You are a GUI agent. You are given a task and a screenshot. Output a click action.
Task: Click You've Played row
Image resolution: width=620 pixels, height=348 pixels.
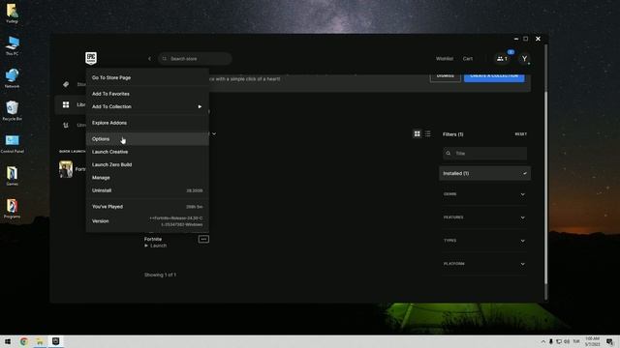pos(147,207)
